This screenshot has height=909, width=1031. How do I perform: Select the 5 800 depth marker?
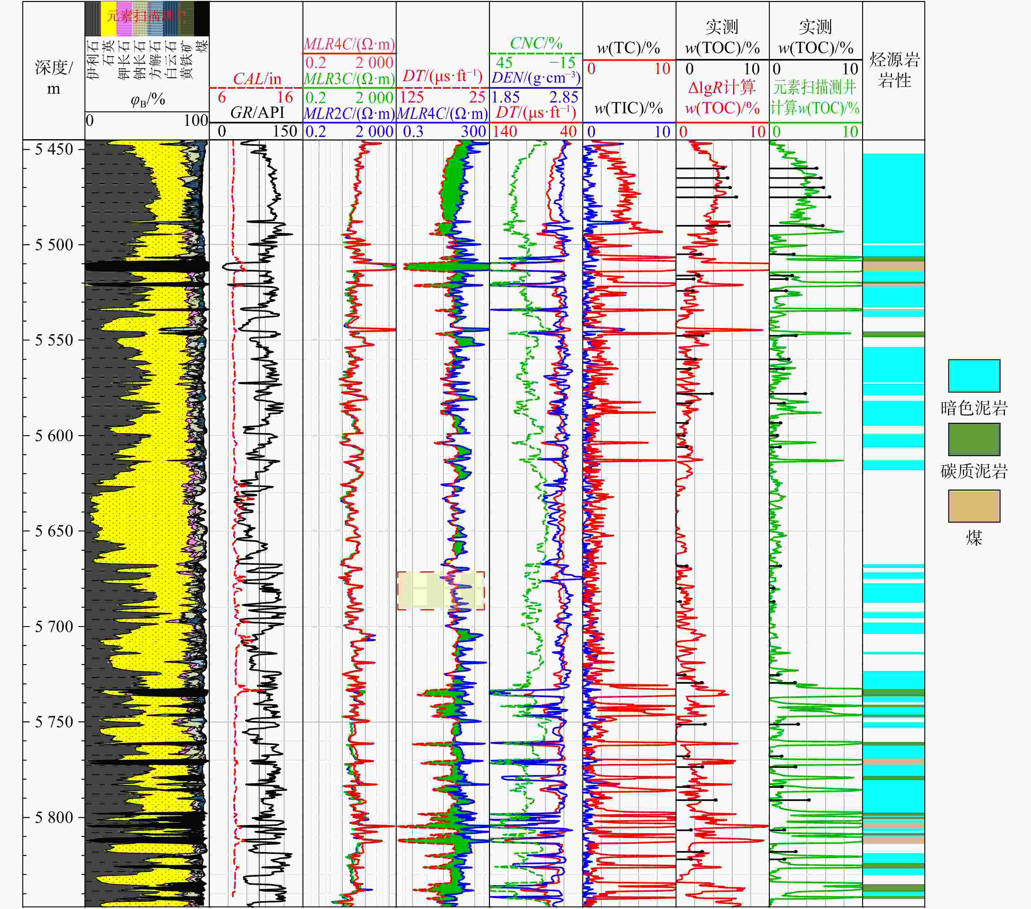(x=54, y=817)
